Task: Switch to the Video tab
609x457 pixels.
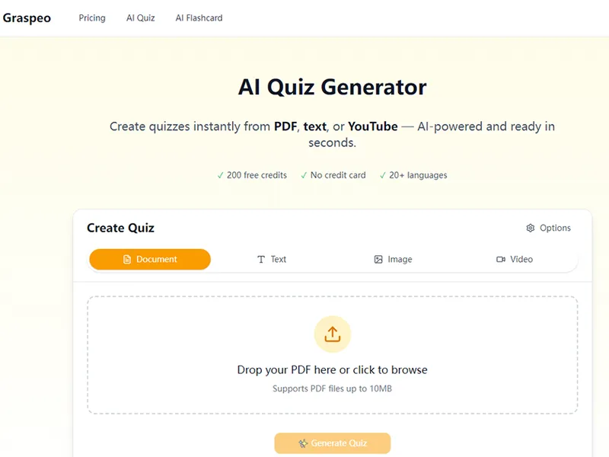Action: click(515, 259)
